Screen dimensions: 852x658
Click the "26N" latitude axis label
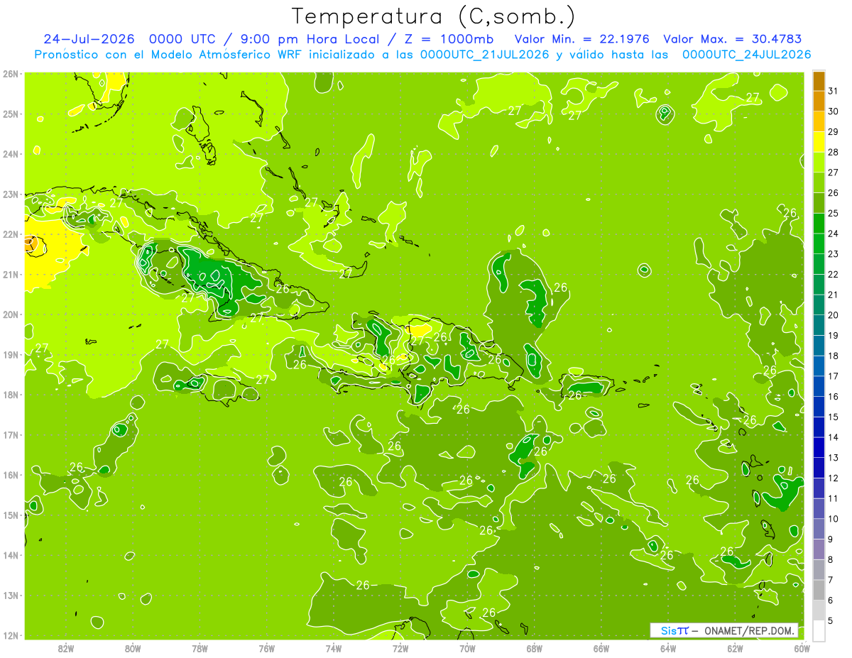tap(11, 74)
